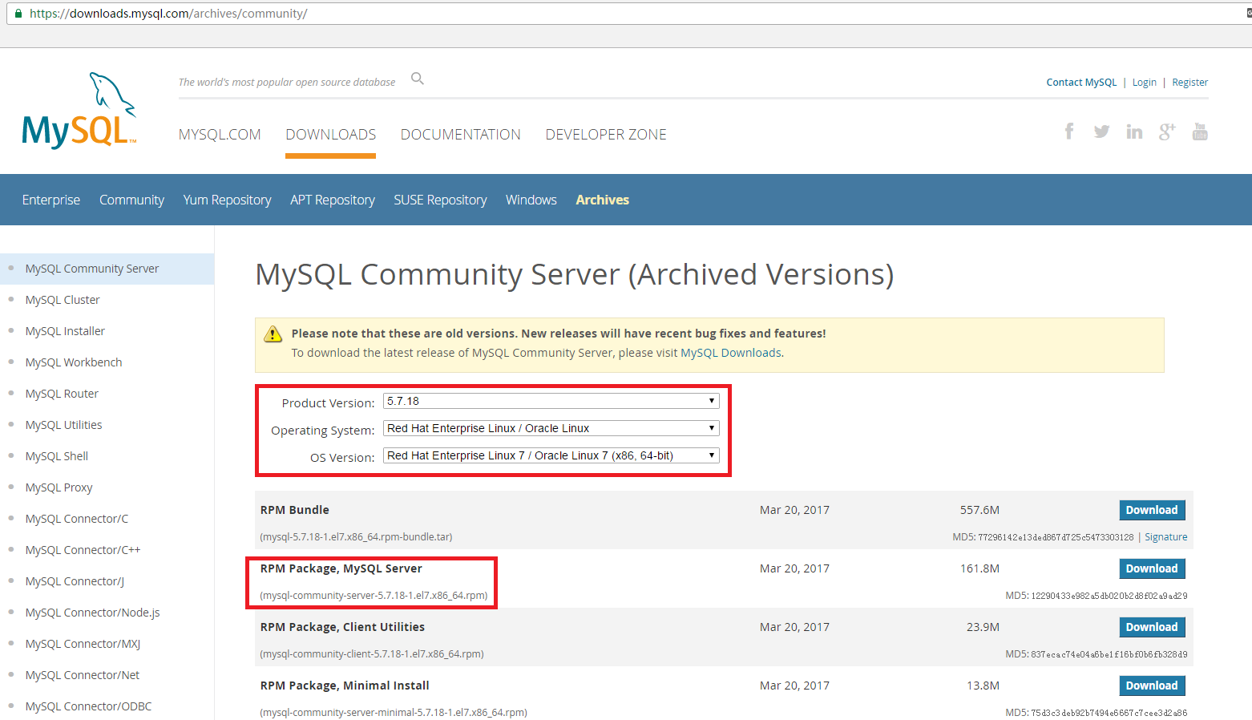Switch to DEVELOPER ZONE tab
The width and height of the screenshot is (1252, 720).
point(606,135)
